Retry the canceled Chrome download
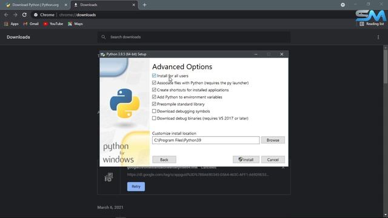Image resolution: width=388 pixels, height=218 pixels. [136, 187]
